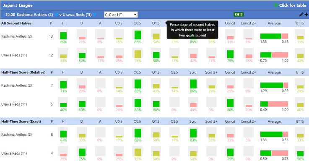Click Urawa Reds row label in Half-Time Score (Exact)
Viewport: 309px width, 163px height.
click(x=14, y=153)
